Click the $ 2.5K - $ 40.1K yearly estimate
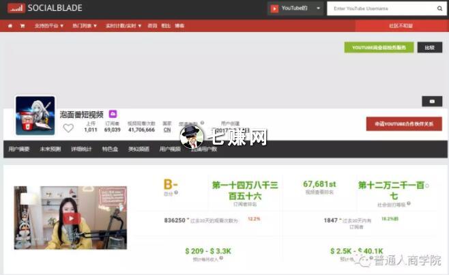The image size is (449, 275). (x=356, y=251)
